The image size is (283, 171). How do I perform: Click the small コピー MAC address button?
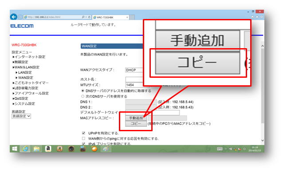tap(136, 124)
